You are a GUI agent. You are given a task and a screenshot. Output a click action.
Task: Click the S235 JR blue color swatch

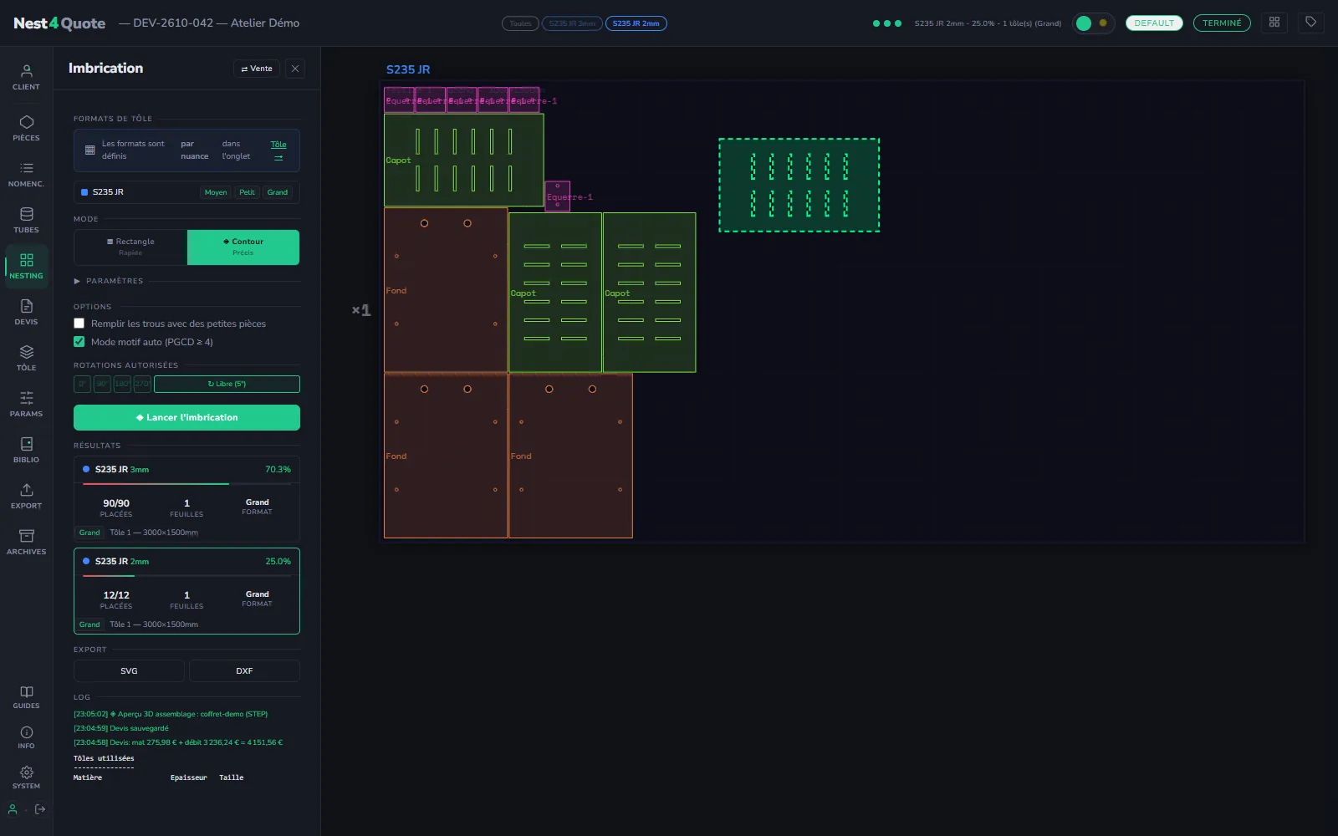[84, 192]
